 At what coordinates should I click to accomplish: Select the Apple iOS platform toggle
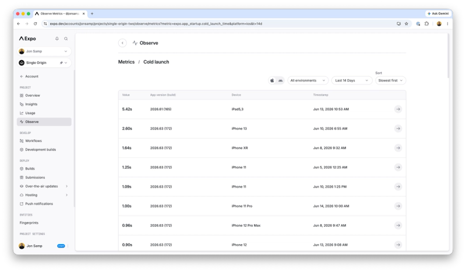[x=272, y=80]
